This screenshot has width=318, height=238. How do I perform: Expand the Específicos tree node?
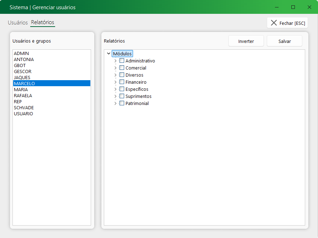pos(115,89)
